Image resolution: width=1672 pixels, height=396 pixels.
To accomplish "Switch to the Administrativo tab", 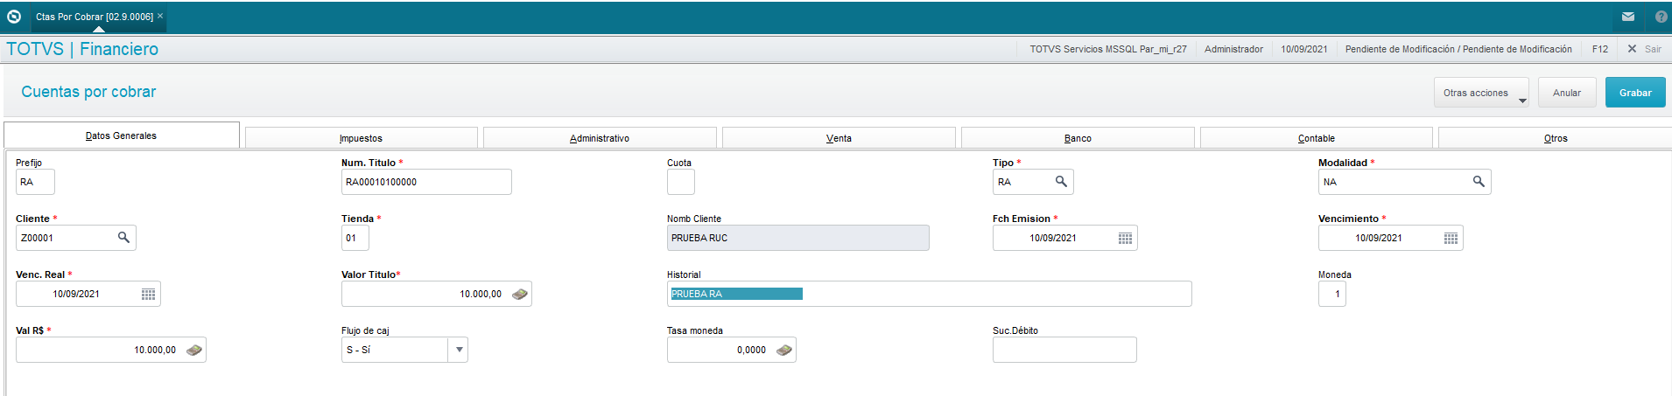I will 600,138.
